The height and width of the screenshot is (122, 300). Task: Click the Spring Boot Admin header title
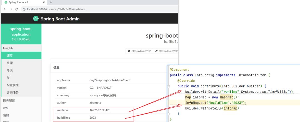coord(60,19)
